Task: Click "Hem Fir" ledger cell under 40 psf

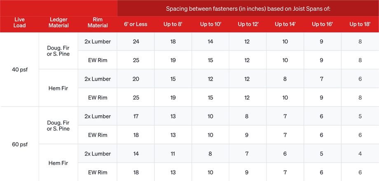Action: pyautogui.click(x=58, y=88)
